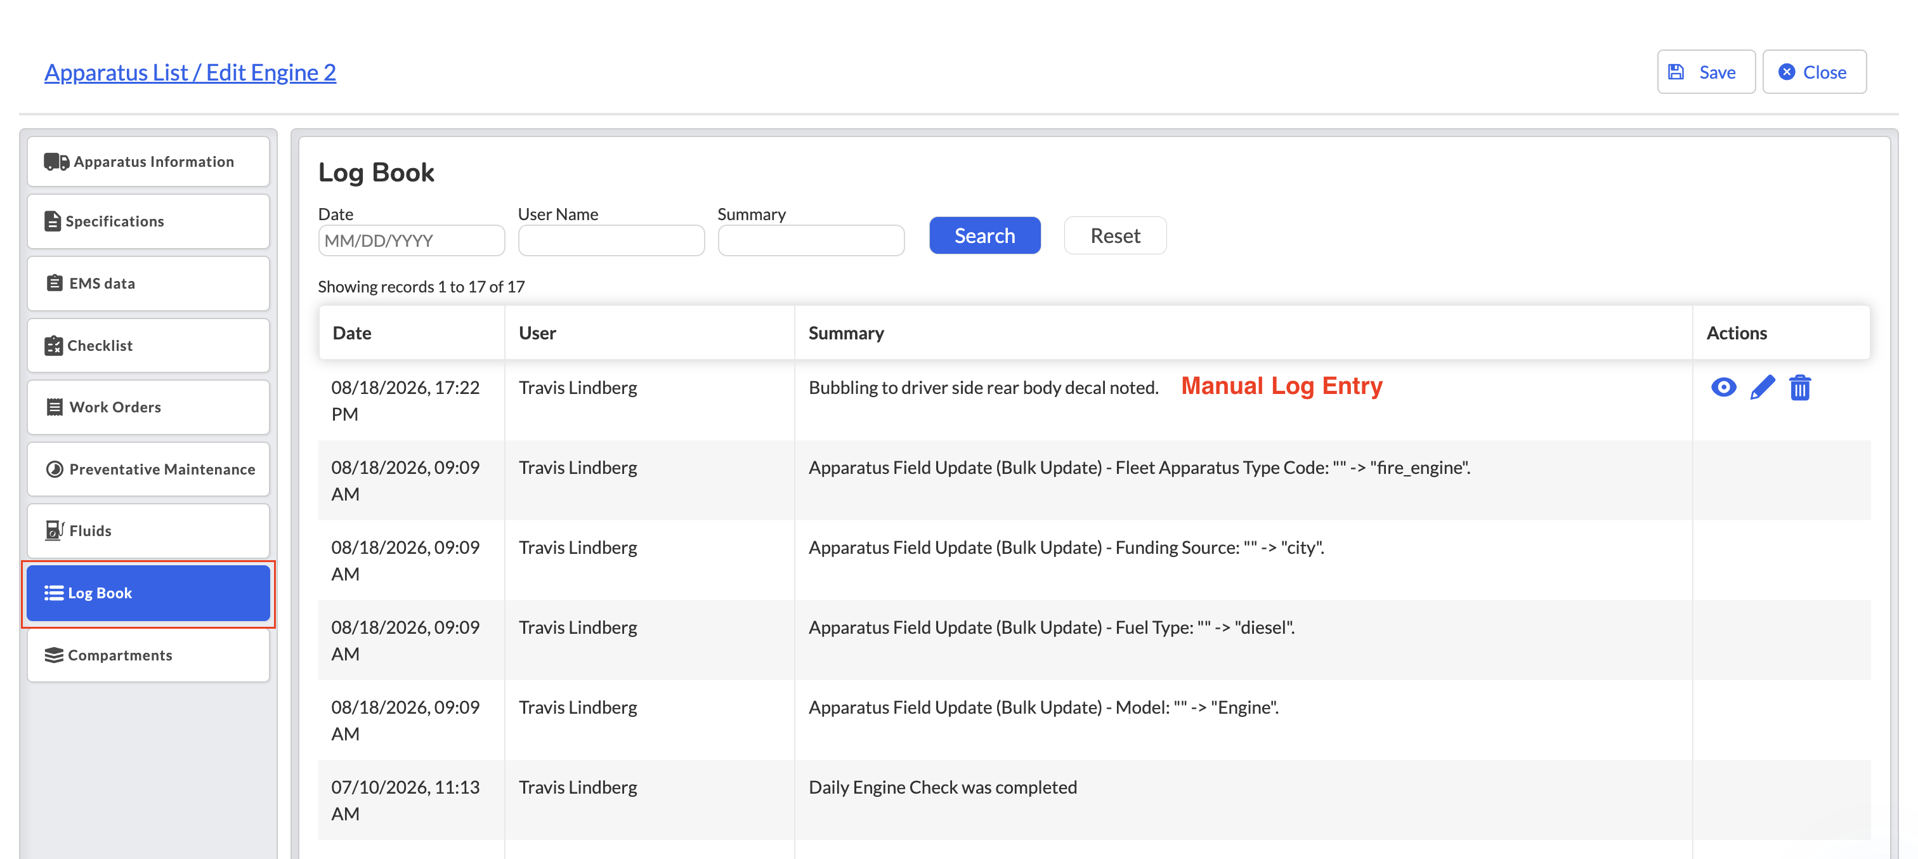Focus the Date filter field

[x=411, y=240]
